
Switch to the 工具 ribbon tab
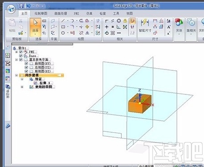pyautogui.click(x=116, y=13)
